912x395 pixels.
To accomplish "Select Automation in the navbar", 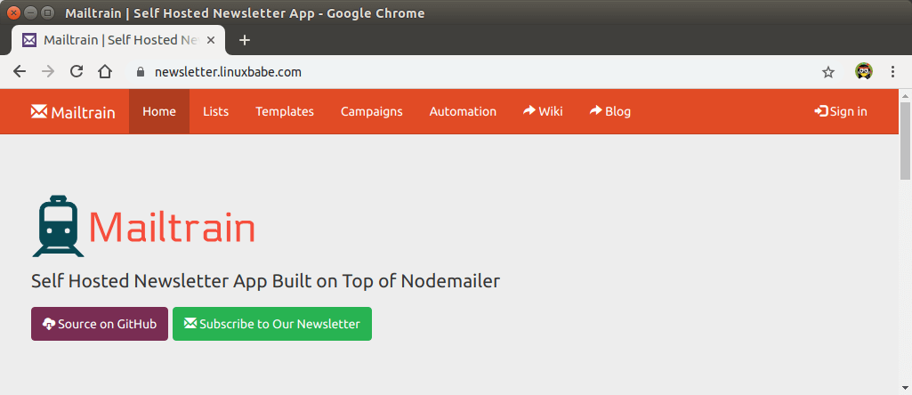I will pyautogui.click(x=463, y=111).
